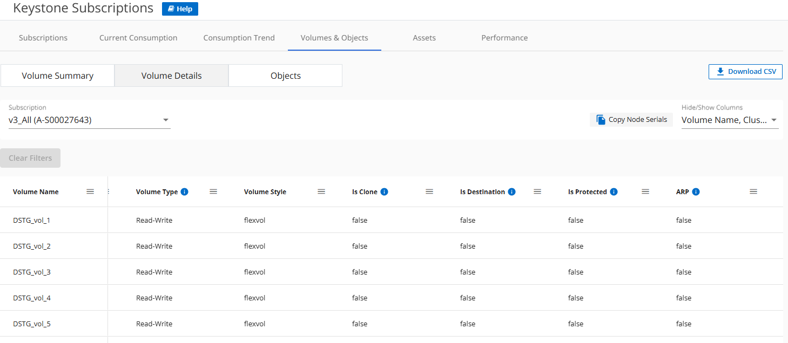The width and height of the screenshot is (788, 343).
Task: Click the Is Clone info icon
Action: (385, 192)
